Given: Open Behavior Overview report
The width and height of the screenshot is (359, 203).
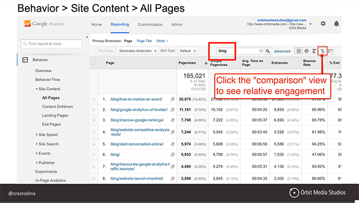Looking at the screenshot, I should tap(44, 71).
